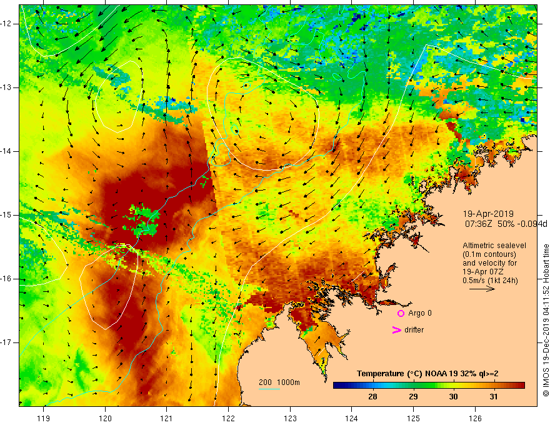
Task: Click the longitude label 119
Action: tap(44, 418)
